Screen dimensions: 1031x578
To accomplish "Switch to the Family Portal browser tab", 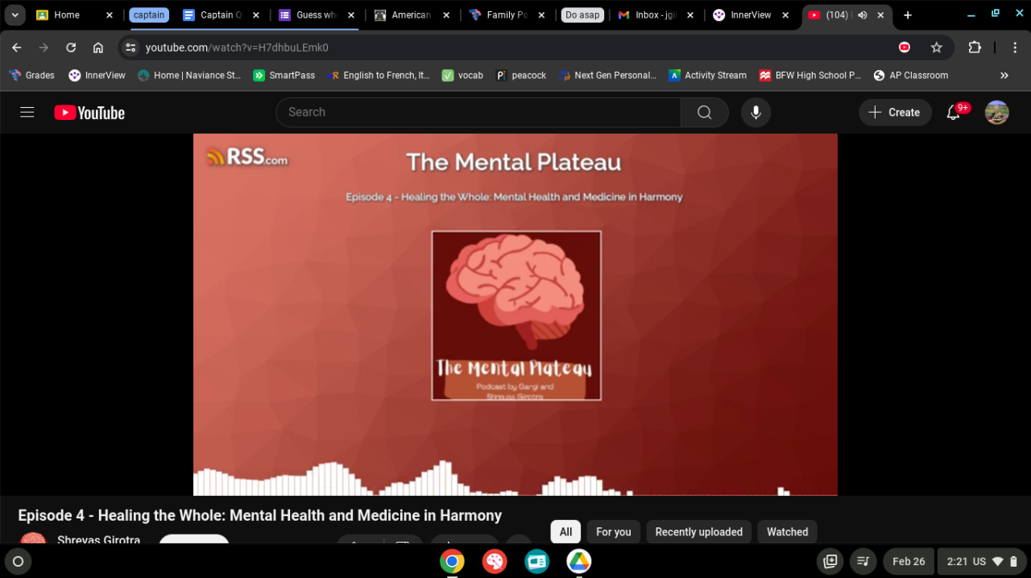I will (507, 15).
